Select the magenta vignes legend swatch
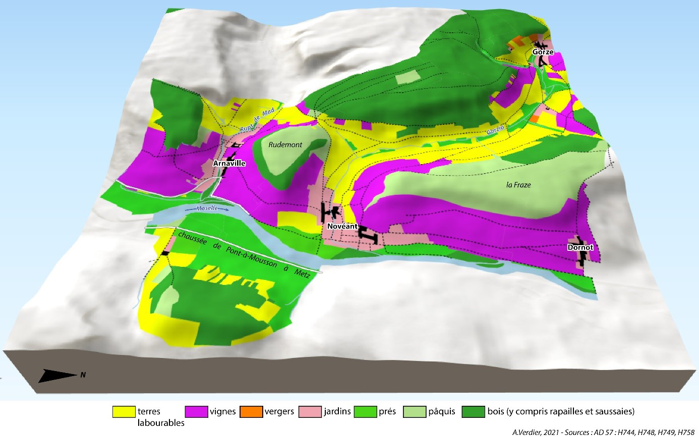699x437 pixels. [x=196, y=412]
